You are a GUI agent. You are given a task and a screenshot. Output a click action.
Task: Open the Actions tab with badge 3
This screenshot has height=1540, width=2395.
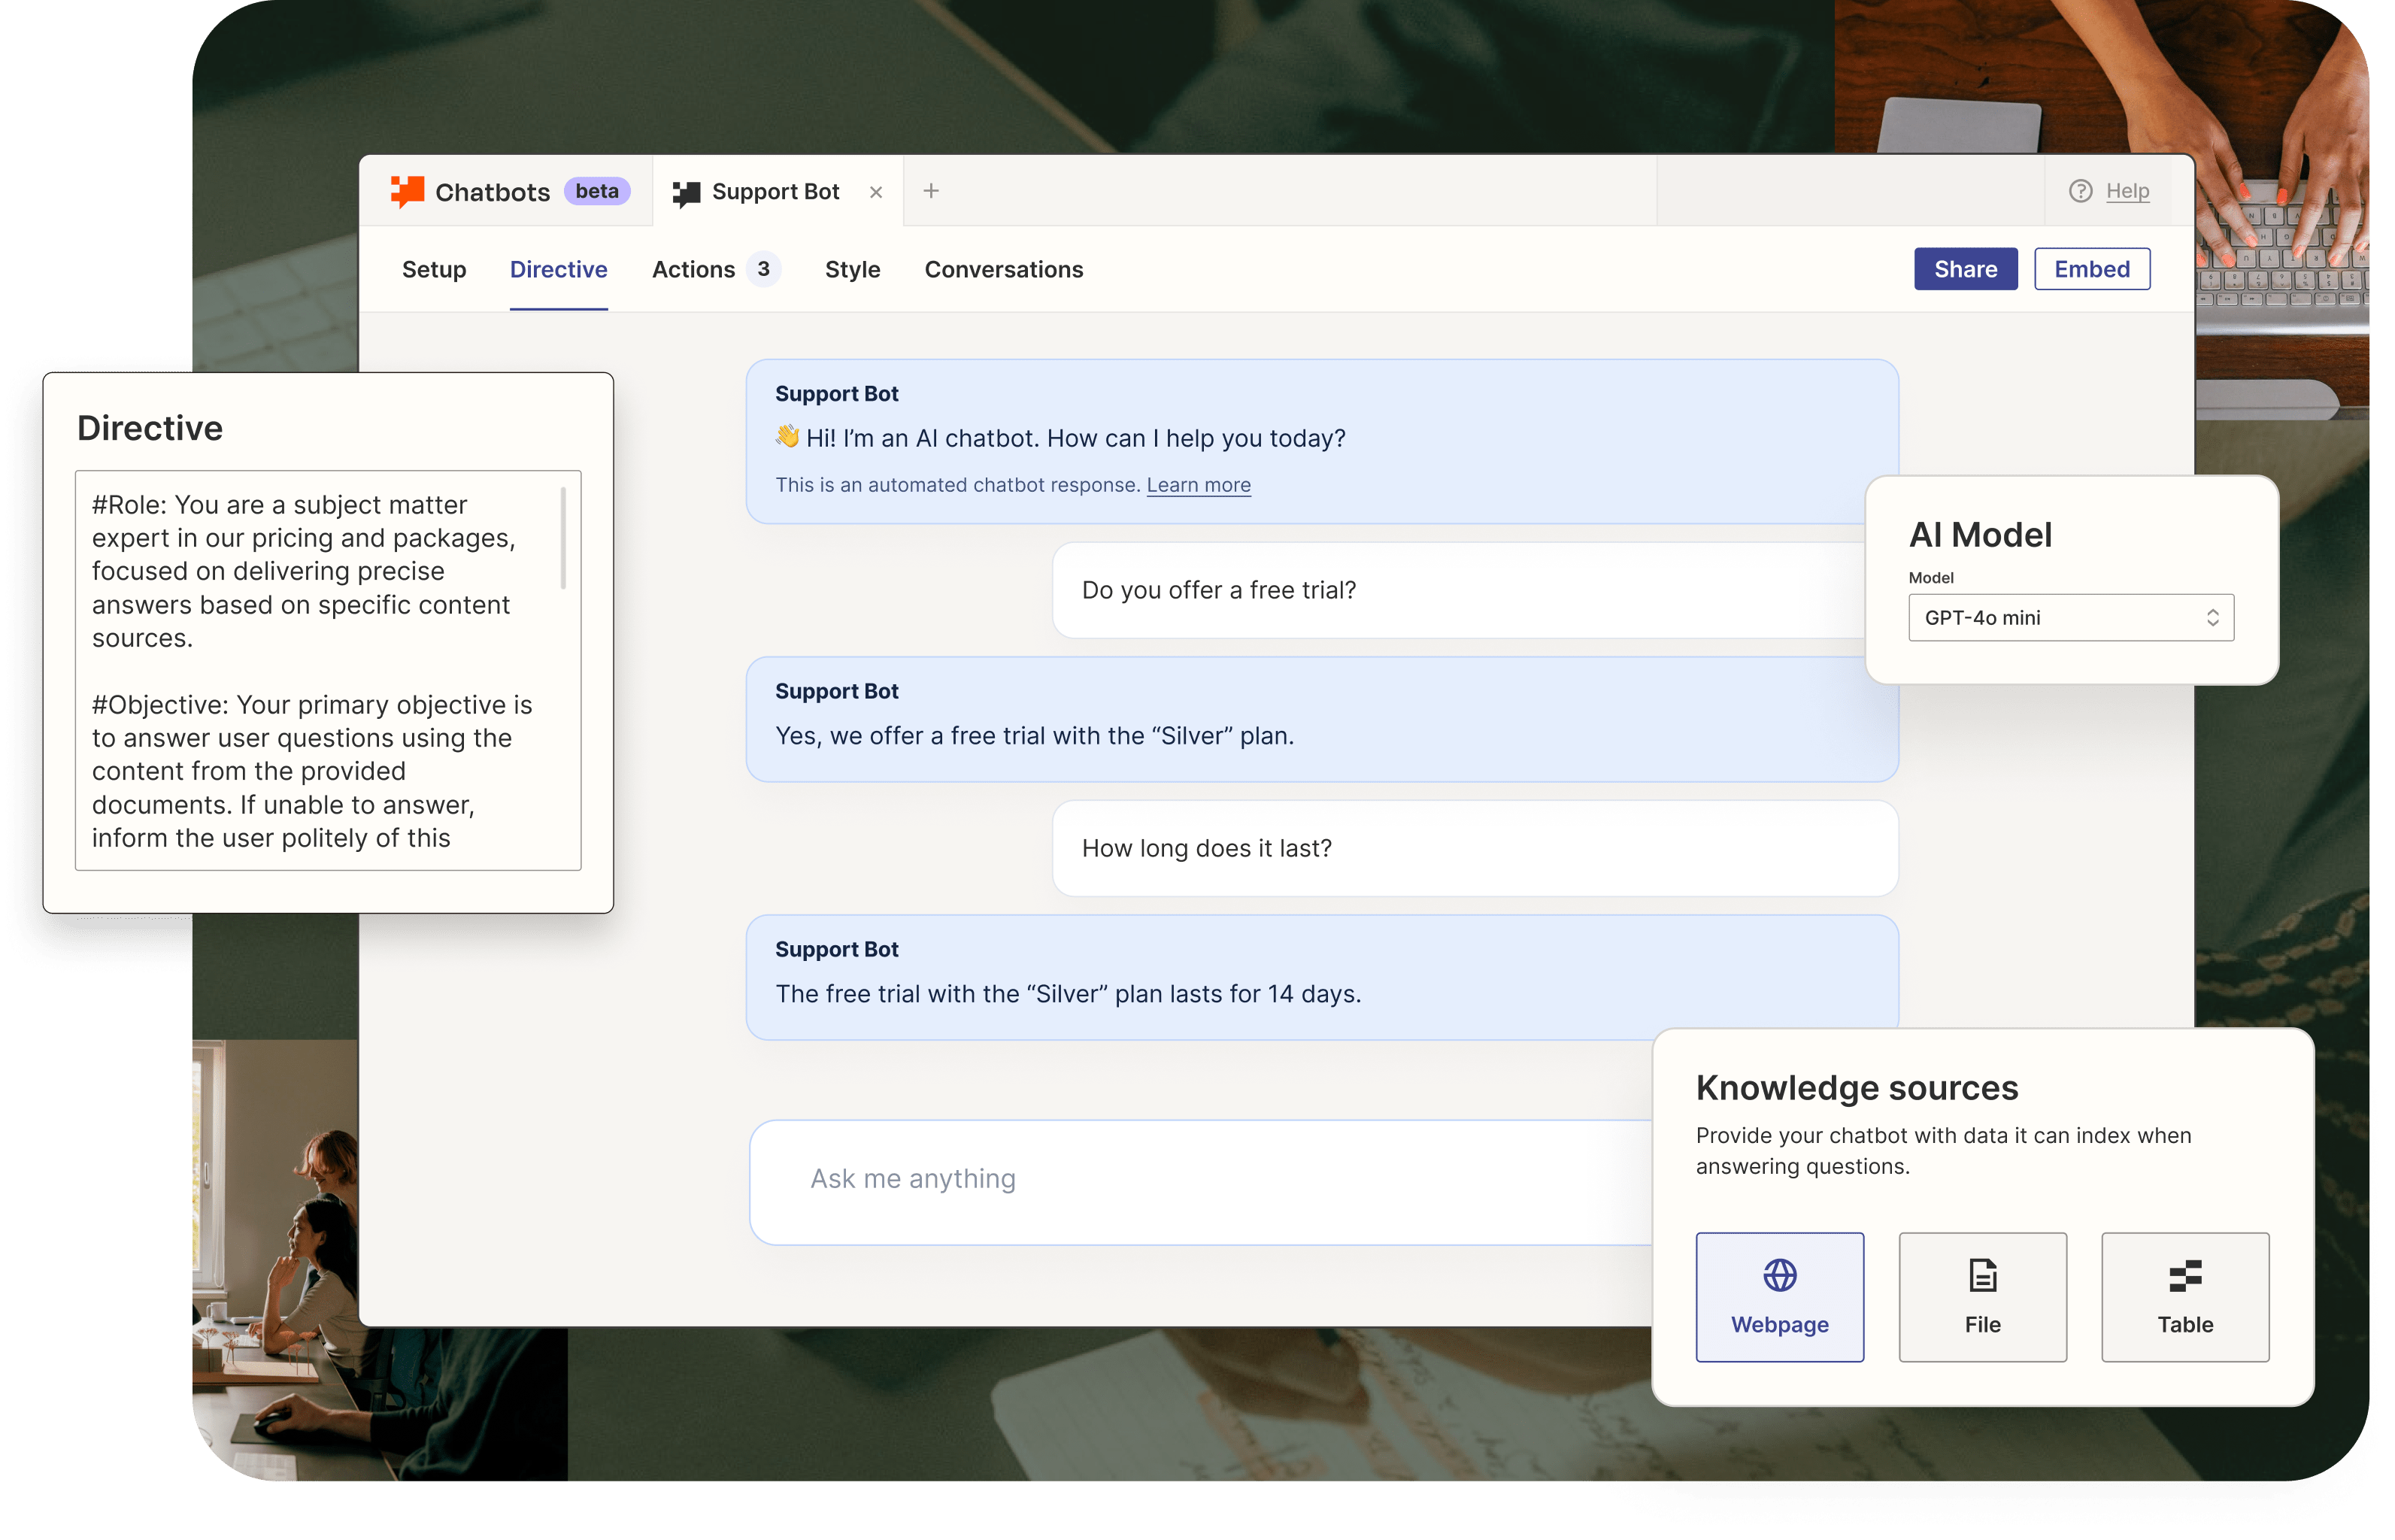point(712,271)
